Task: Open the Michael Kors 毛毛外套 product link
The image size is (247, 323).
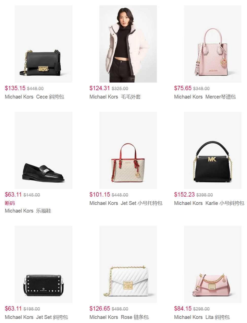Action: (115, 97)
